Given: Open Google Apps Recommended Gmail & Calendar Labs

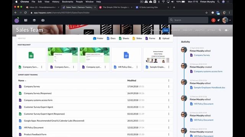Looking at the screenshot, I should (x=95, y=121).
